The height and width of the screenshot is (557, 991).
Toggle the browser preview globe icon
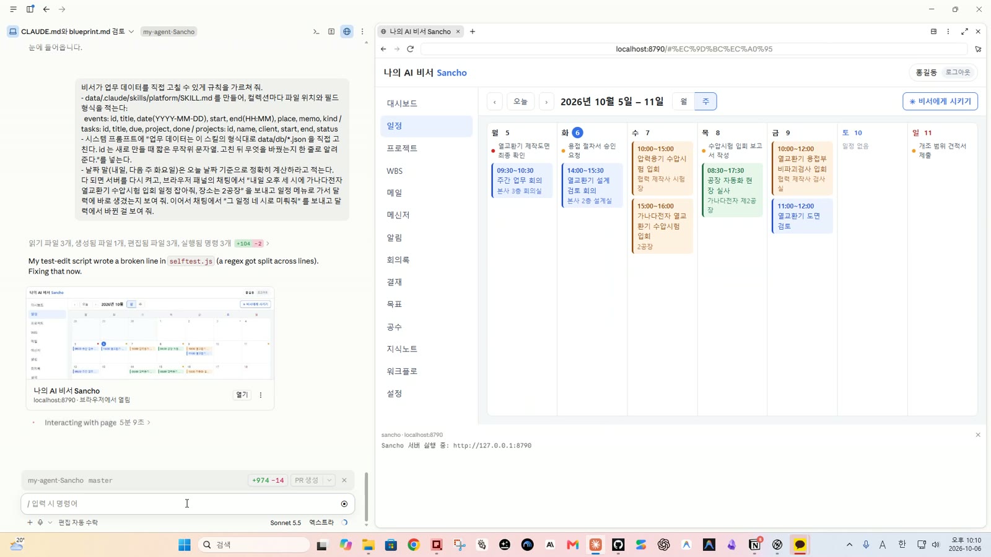pyautogui.click(x=347, y=32)
